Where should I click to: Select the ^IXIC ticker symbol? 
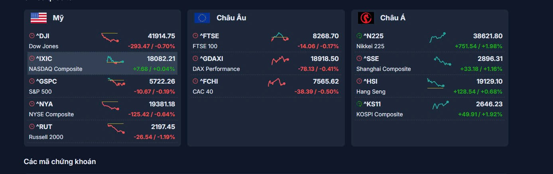tap(44, 59)
